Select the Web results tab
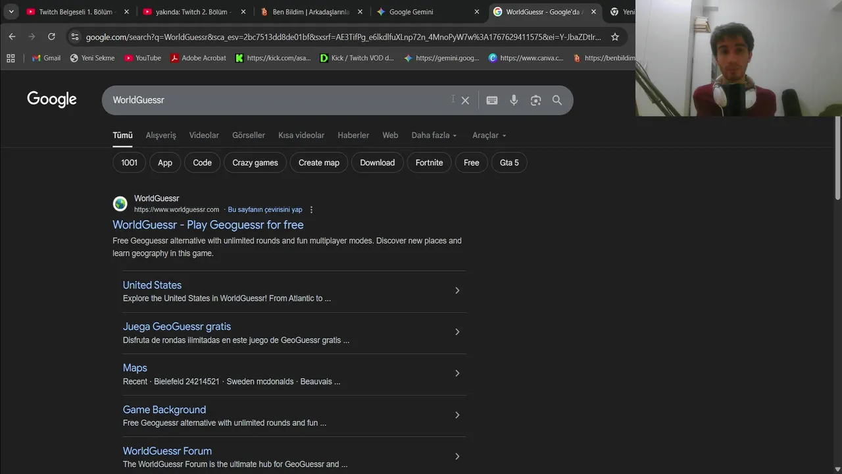The image size is (842, 474). coord(390,135)
